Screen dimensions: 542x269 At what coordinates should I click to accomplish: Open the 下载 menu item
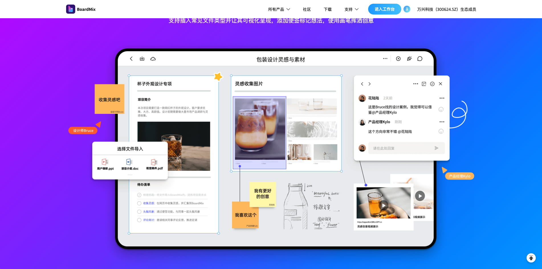327,9
